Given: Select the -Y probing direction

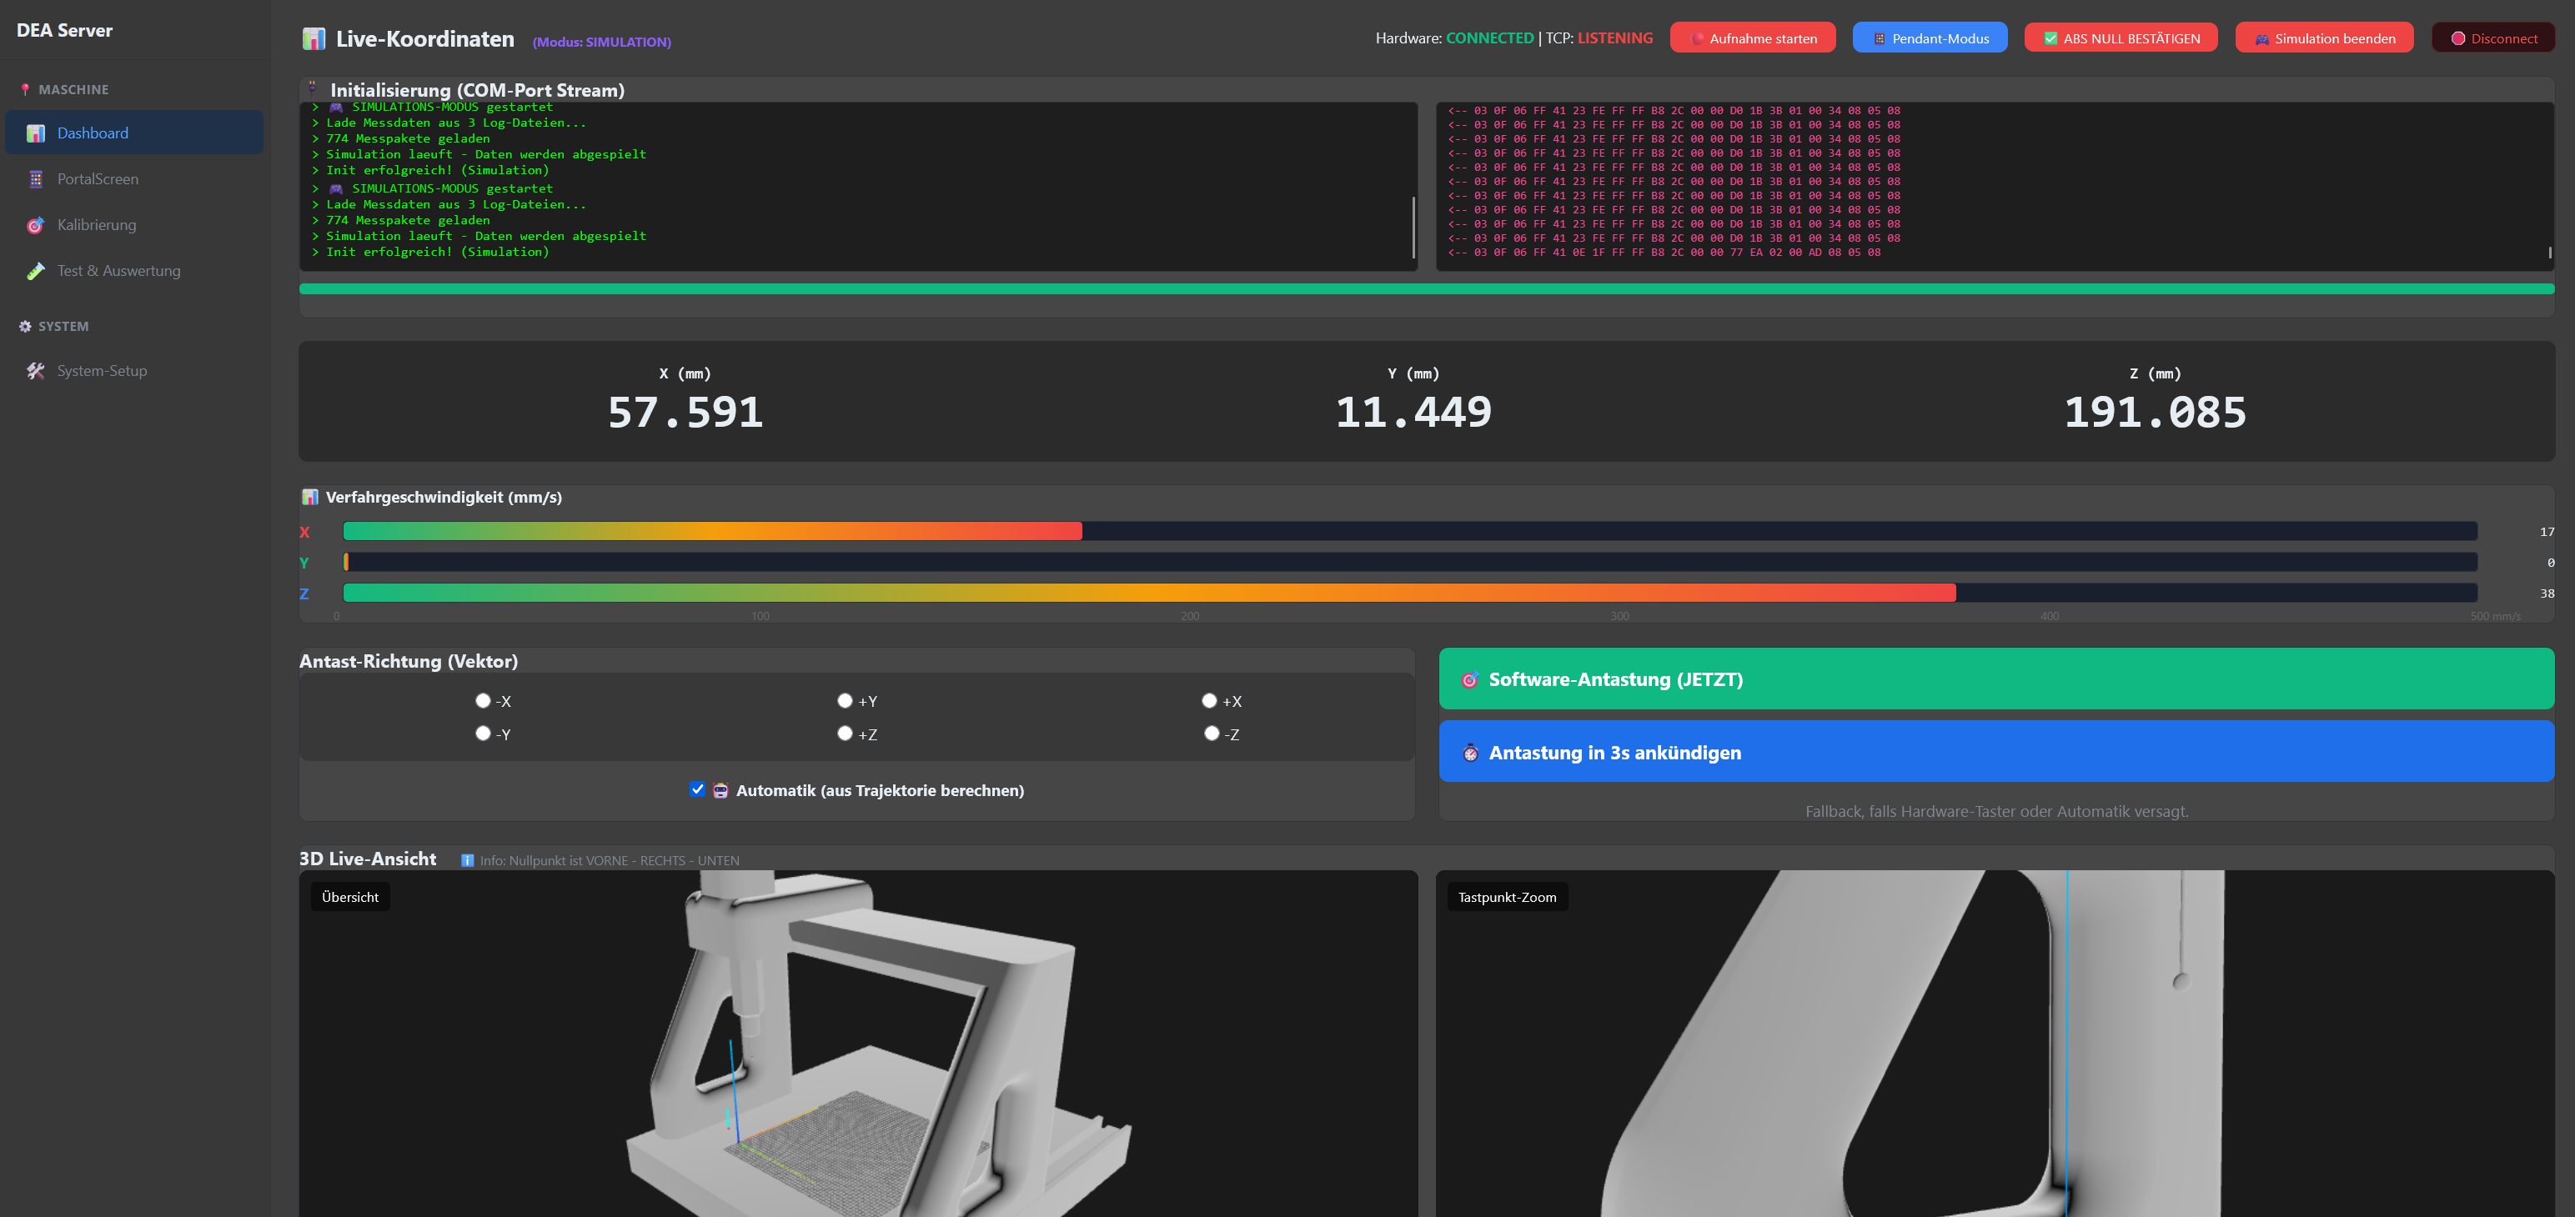Looking at the screenshot, I should tap(483, 734).
